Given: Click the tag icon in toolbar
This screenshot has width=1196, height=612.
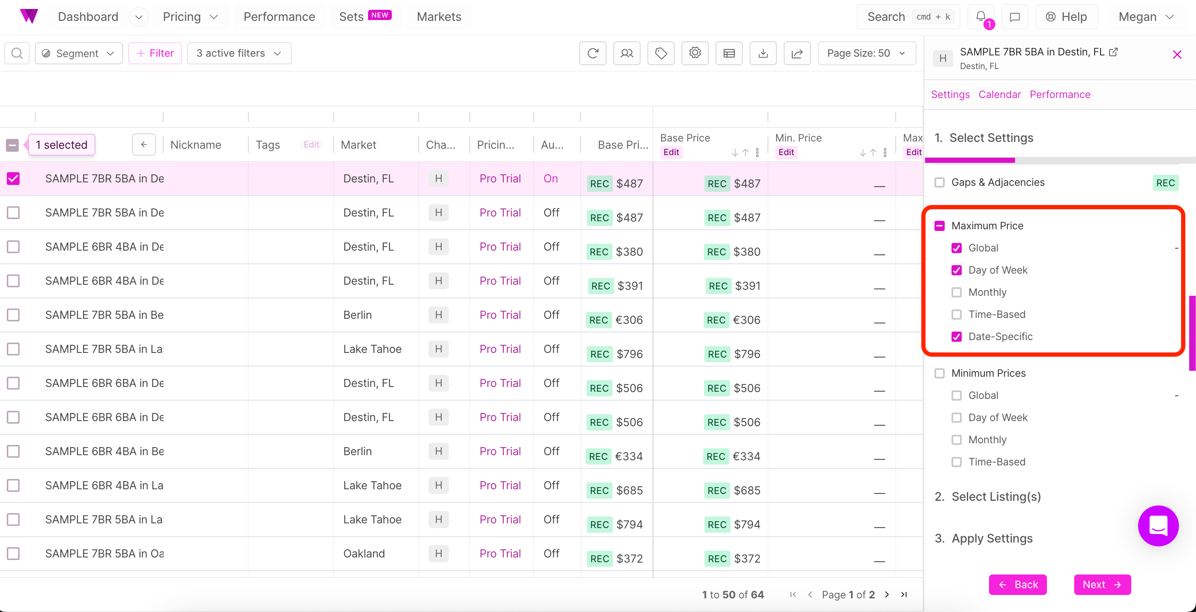Looking at the screenshot, I should 661,53.
